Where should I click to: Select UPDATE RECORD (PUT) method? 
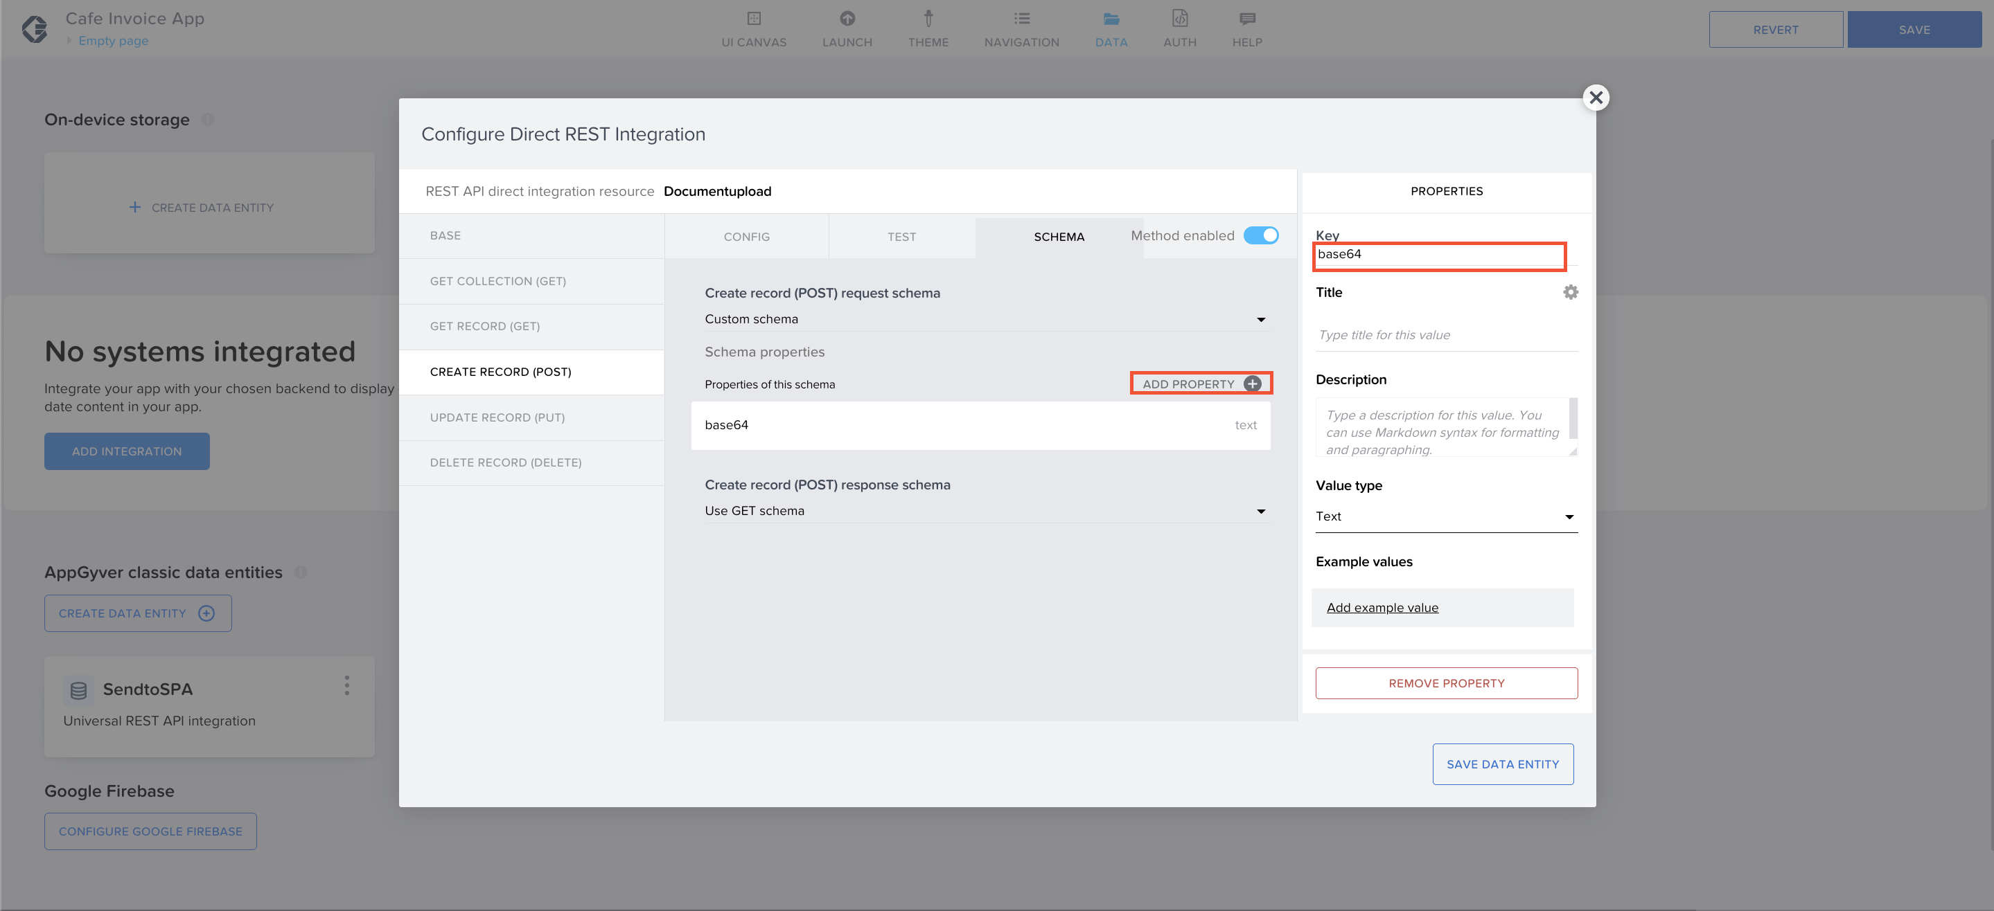[x=532, y=417]
